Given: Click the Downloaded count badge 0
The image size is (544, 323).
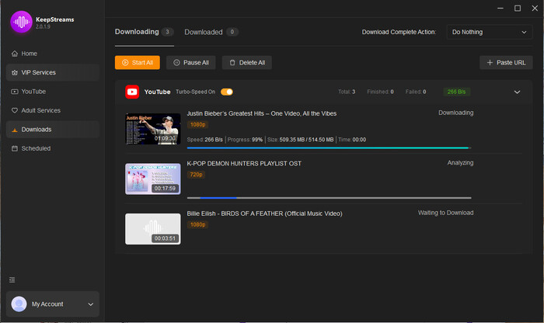Looking at the screenshot, I should point(232,32).
